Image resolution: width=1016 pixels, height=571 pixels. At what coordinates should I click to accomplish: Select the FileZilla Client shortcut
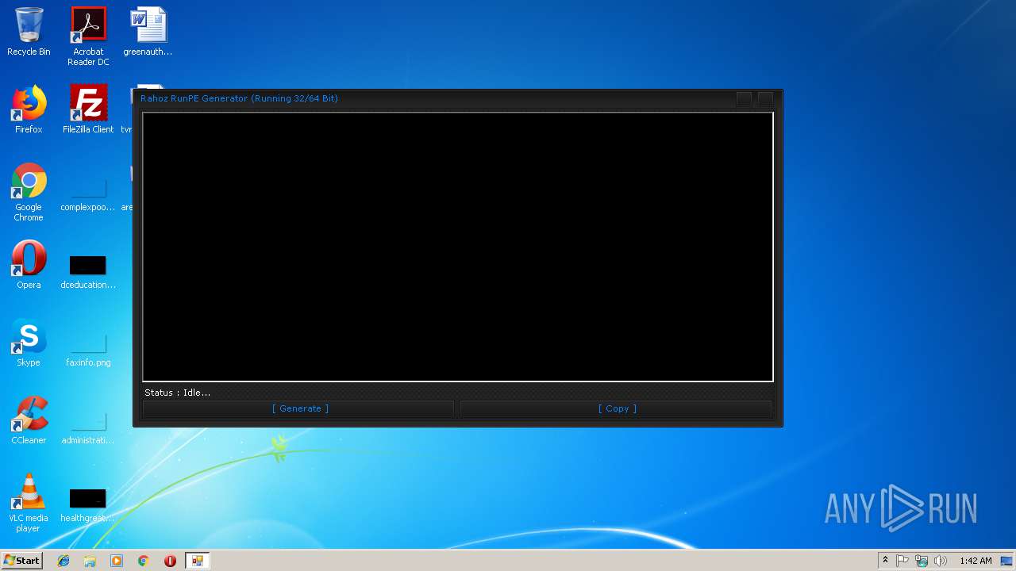point(88,109)
